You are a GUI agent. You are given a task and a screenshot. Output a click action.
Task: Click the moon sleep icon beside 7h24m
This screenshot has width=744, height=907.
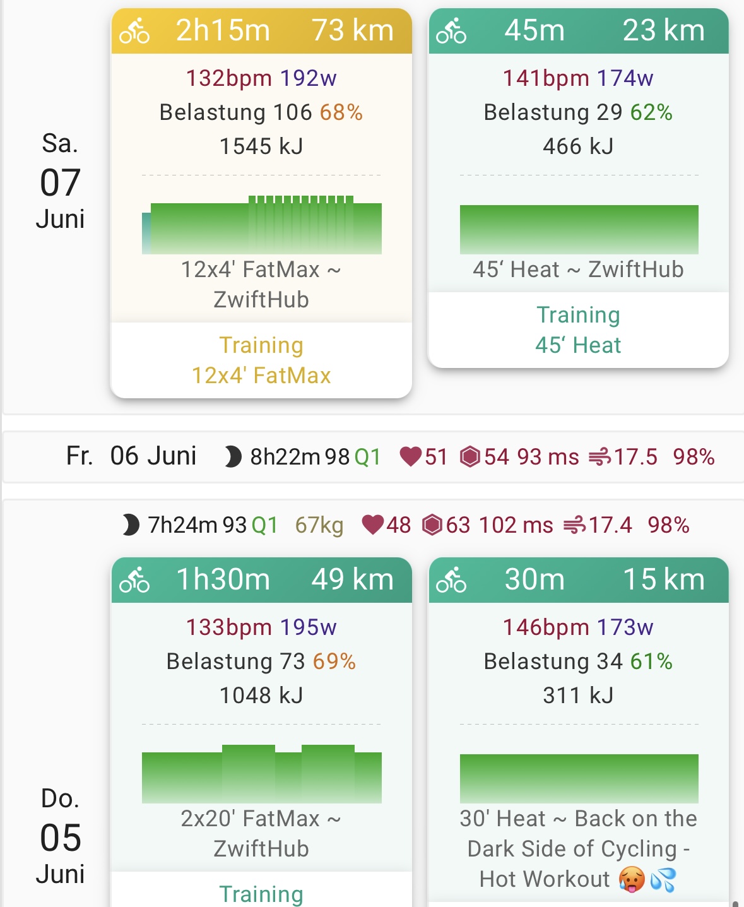click(x=131, y=525)
